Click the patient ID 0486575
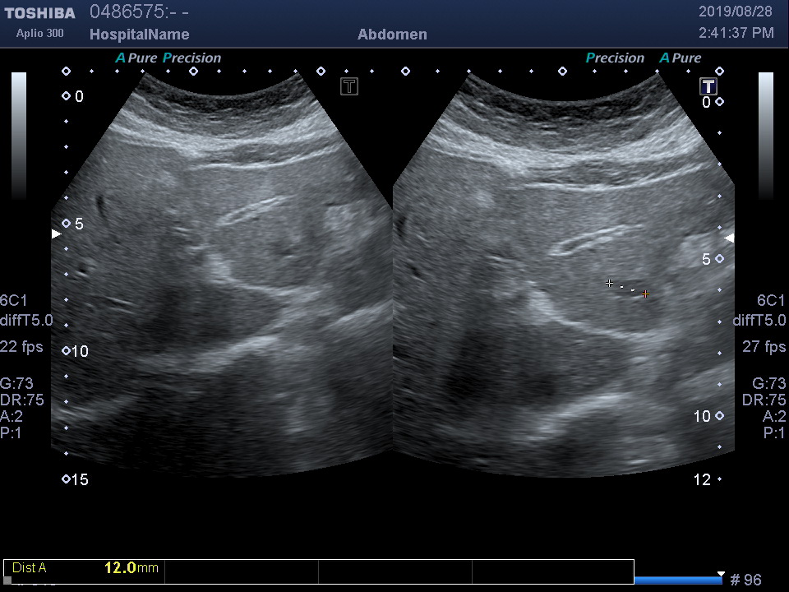This screenshot has width=789, height=592. point(127,12)
